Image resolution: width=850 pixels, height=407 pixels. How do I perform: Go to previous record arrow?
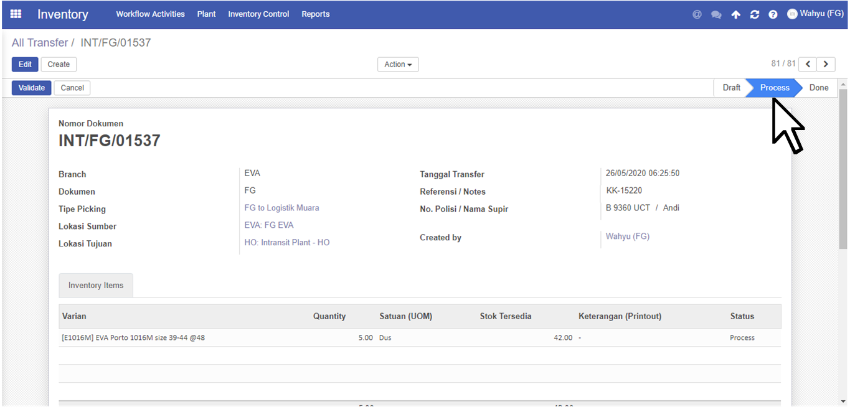(808, 64)
